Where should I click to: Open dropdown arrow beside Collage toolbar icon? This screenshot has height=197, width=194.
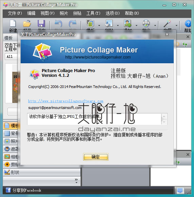coord(118,25)
